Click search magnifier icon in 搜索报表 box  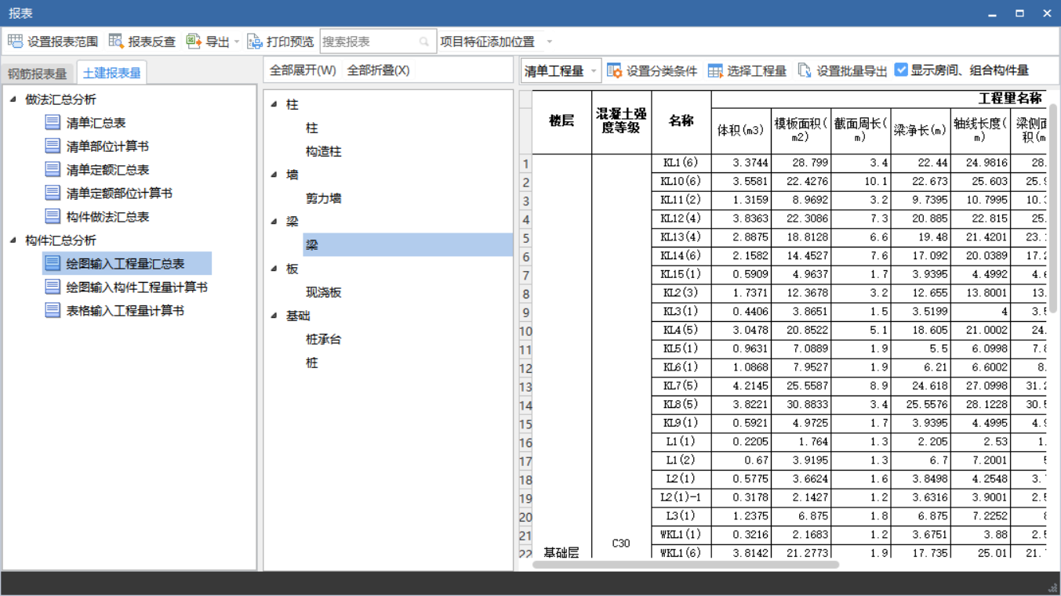click(424, 42)
